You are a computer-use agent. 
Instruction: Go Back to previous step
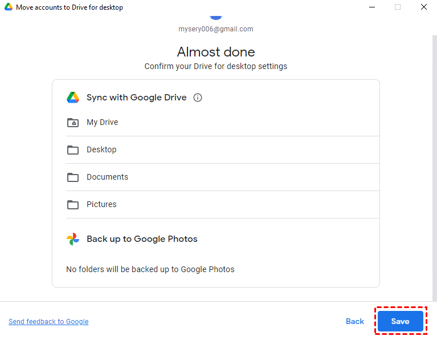click(354, 322)
